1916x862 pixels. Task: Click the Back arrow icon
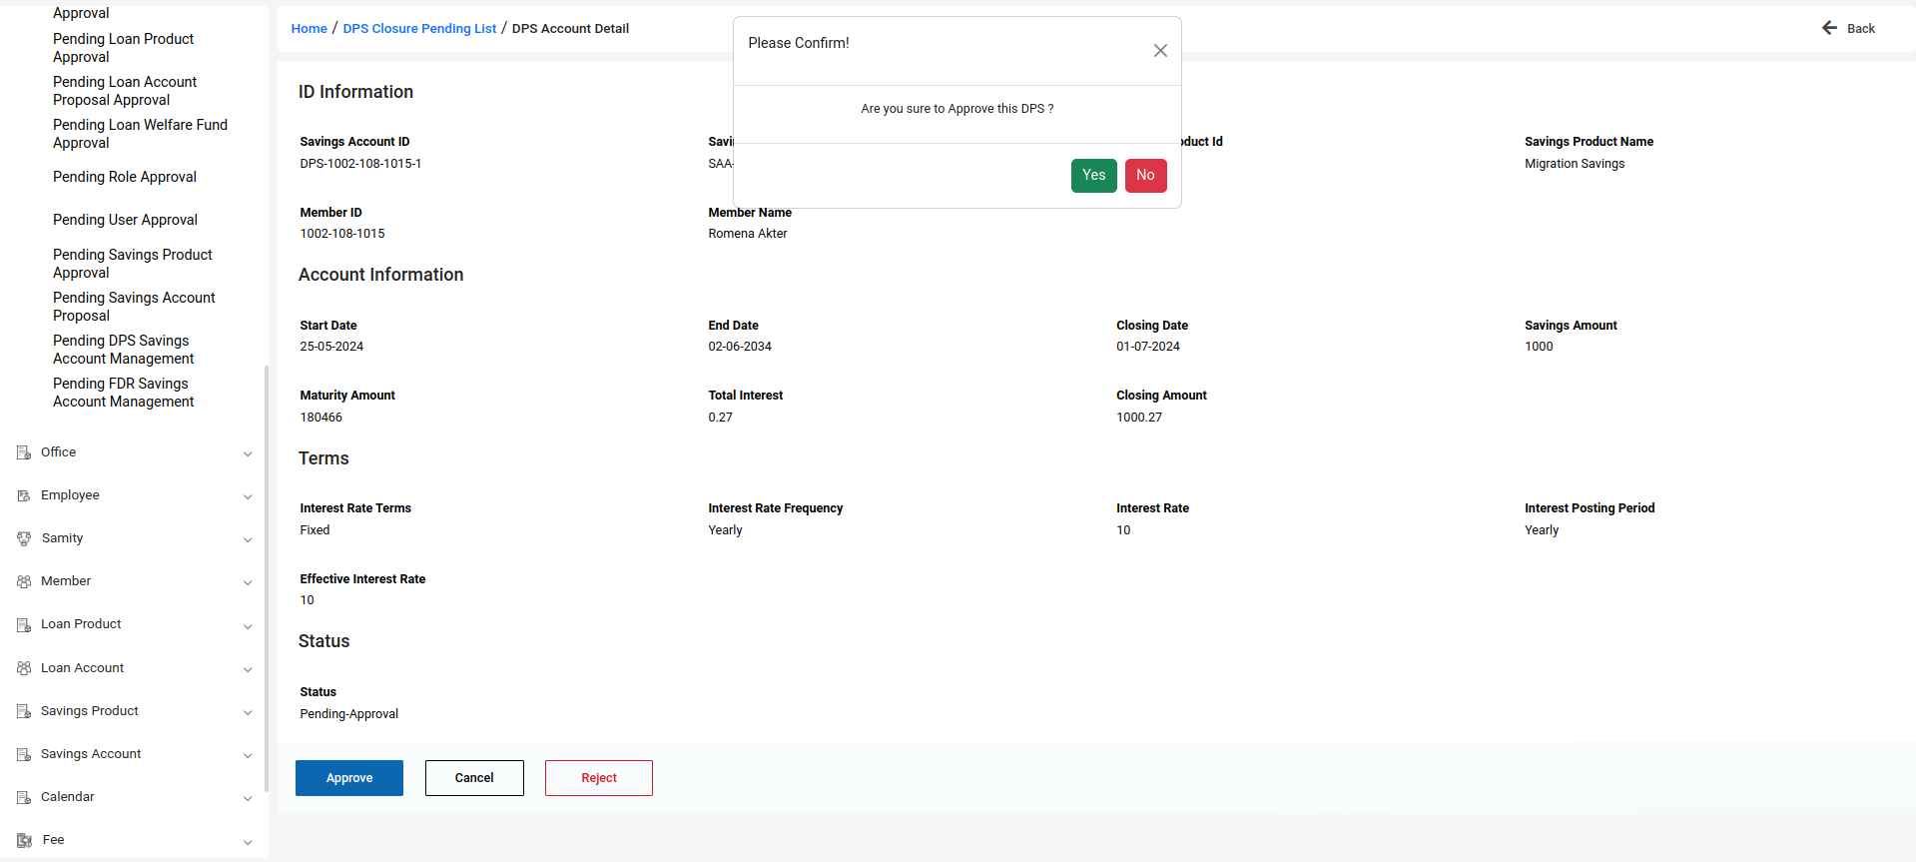click(1829, 28)
